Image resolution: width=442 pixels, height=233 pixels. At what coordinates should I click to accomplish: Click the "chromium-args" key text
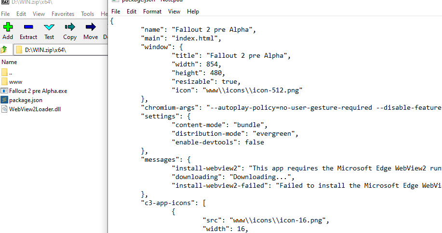[170, 107]
